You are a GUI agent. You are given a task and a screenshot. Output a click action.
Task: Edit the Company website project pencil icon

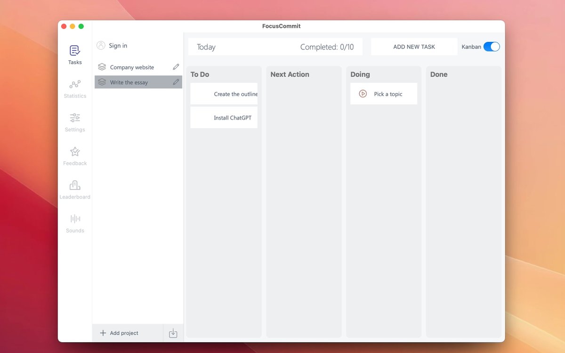(176, 67)
